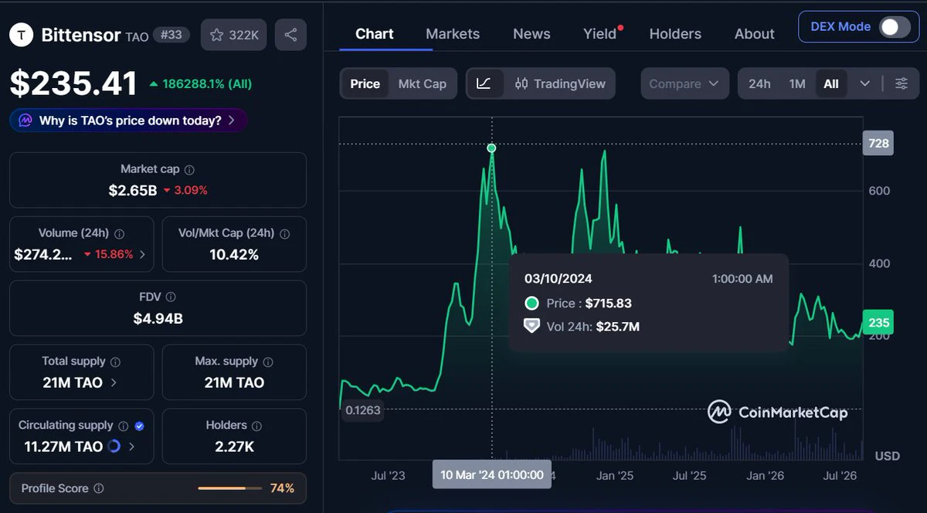
Task: Click the Max. supply info icon
Action: coord(267,362)
